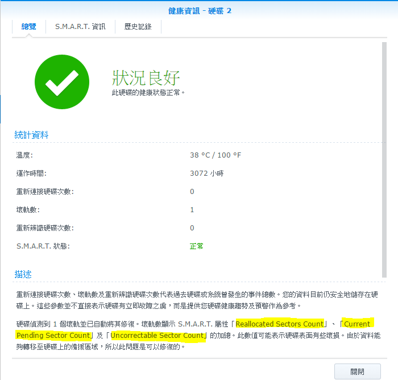Click the 重新辨識硬碟次數 label
398x380 pixels.
point(45,228)
